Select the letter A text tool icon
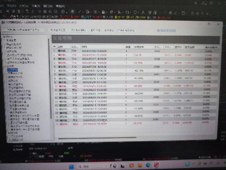 tap(143, 13)
